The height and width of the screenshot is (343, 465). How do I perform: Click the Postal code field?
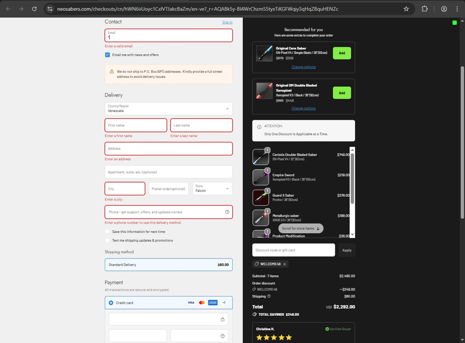169,189
